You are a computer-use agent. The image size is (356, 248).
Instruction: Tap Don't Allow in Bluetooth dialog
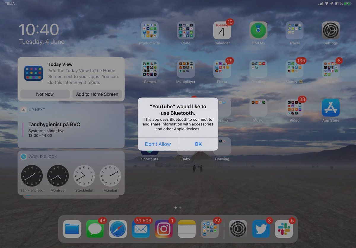[158, 144]
